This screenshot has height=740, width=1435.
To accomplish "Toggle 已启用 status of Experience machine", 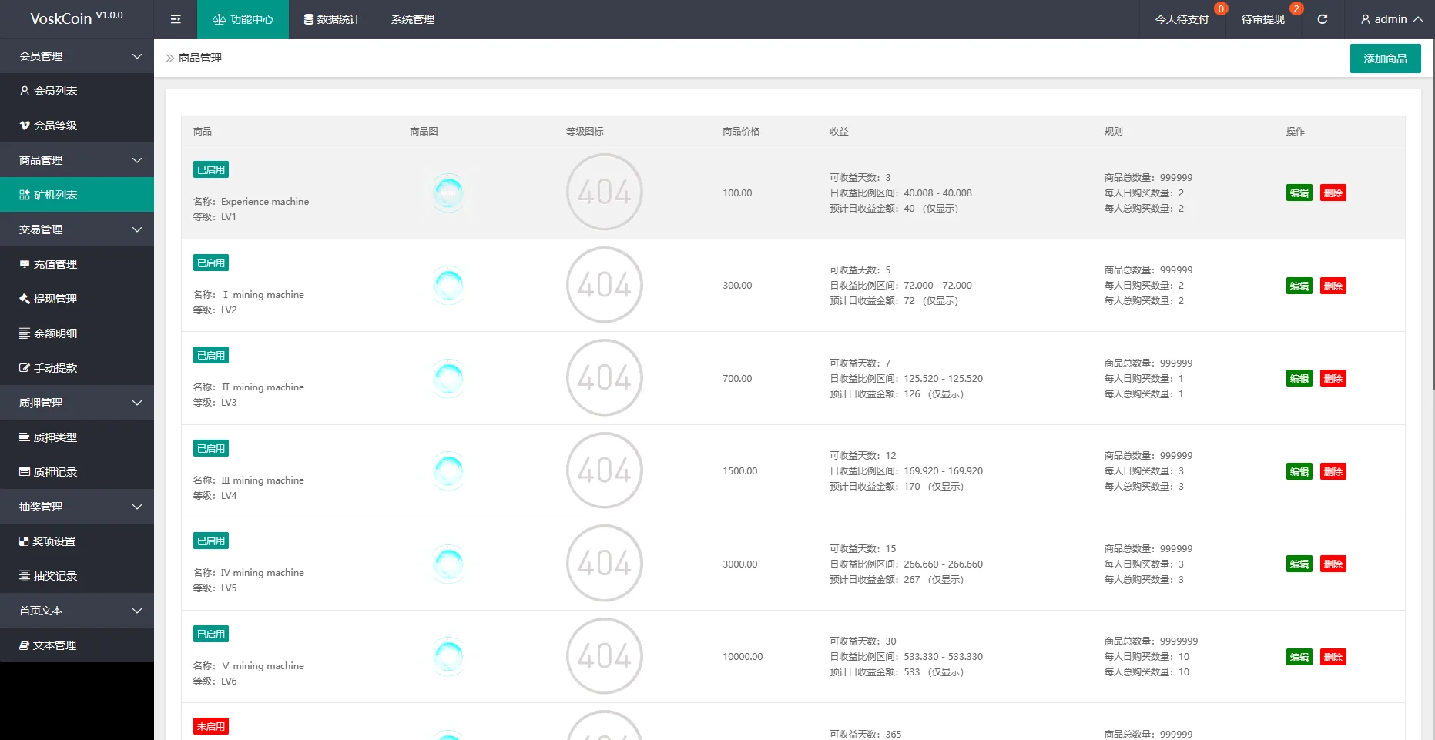I will tap(211, 170).
